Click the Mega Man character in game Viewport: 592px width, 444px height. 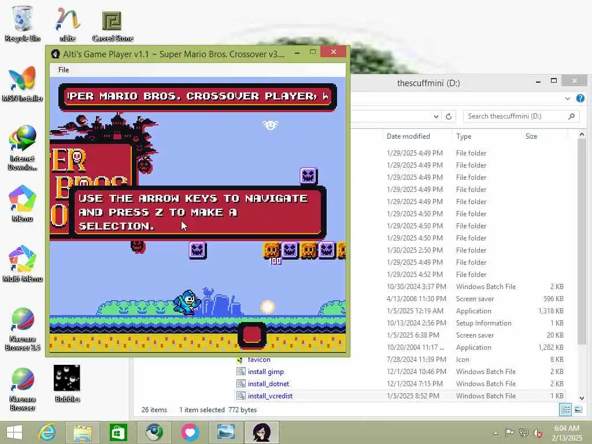pos(186,302)
